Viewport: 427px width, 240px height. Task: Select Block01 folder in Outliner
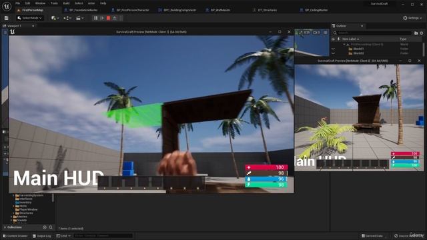[x=358, y=49]
